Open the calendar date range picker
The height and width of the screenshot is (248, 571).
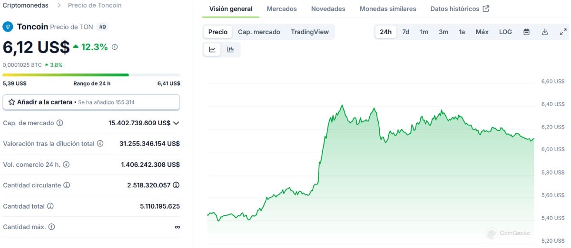[526, 32]
